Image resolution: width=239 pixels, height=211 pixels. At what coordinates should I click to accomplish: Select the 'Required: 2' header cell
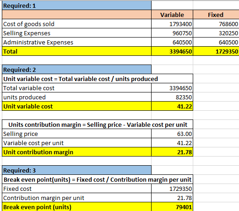pos(76,70)
